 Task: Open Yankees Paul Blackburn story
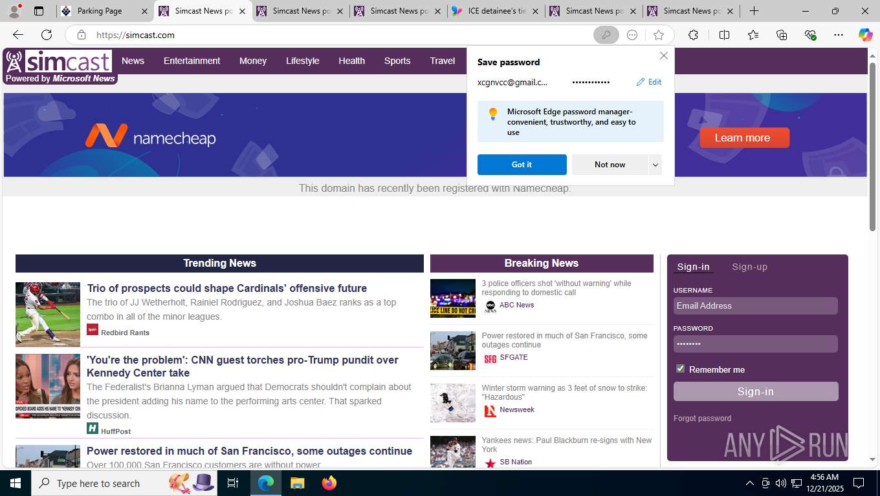click(567, 445)
